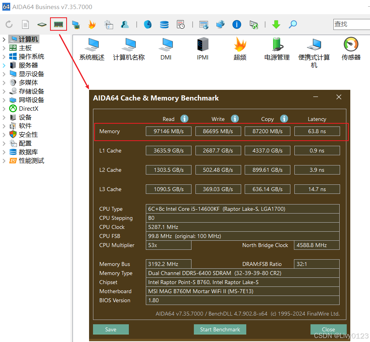Viewport: 370px width, 342px height.
Task: Click the Start Benchmark button
Action: (220, 329)
